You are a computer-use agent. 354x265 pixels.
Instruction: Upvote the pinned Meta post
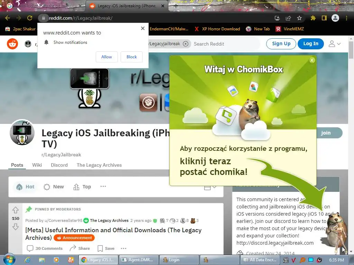tap(15, 210)
